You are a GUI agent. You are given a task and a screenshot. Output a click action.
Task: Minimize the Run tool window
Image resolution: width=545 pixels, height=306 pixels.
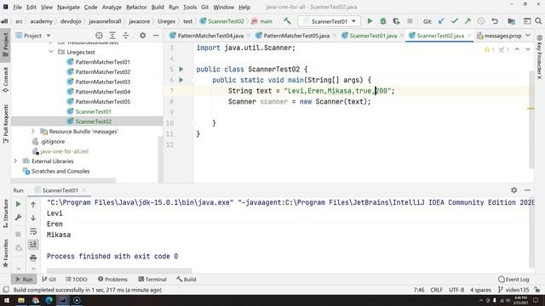tap(527, 190)
